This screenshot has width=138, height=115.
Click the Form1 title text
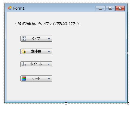(x=19, y=8)
